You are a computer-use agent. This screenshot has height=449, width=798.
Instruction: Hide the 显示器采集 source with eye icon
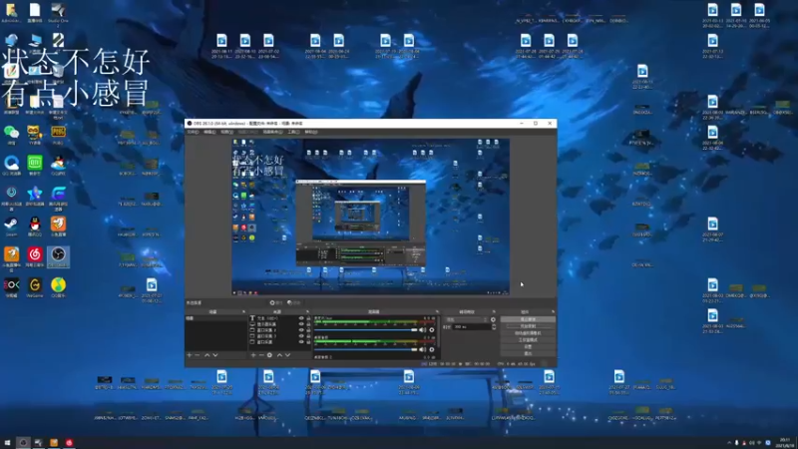click(x=301, y=324)
